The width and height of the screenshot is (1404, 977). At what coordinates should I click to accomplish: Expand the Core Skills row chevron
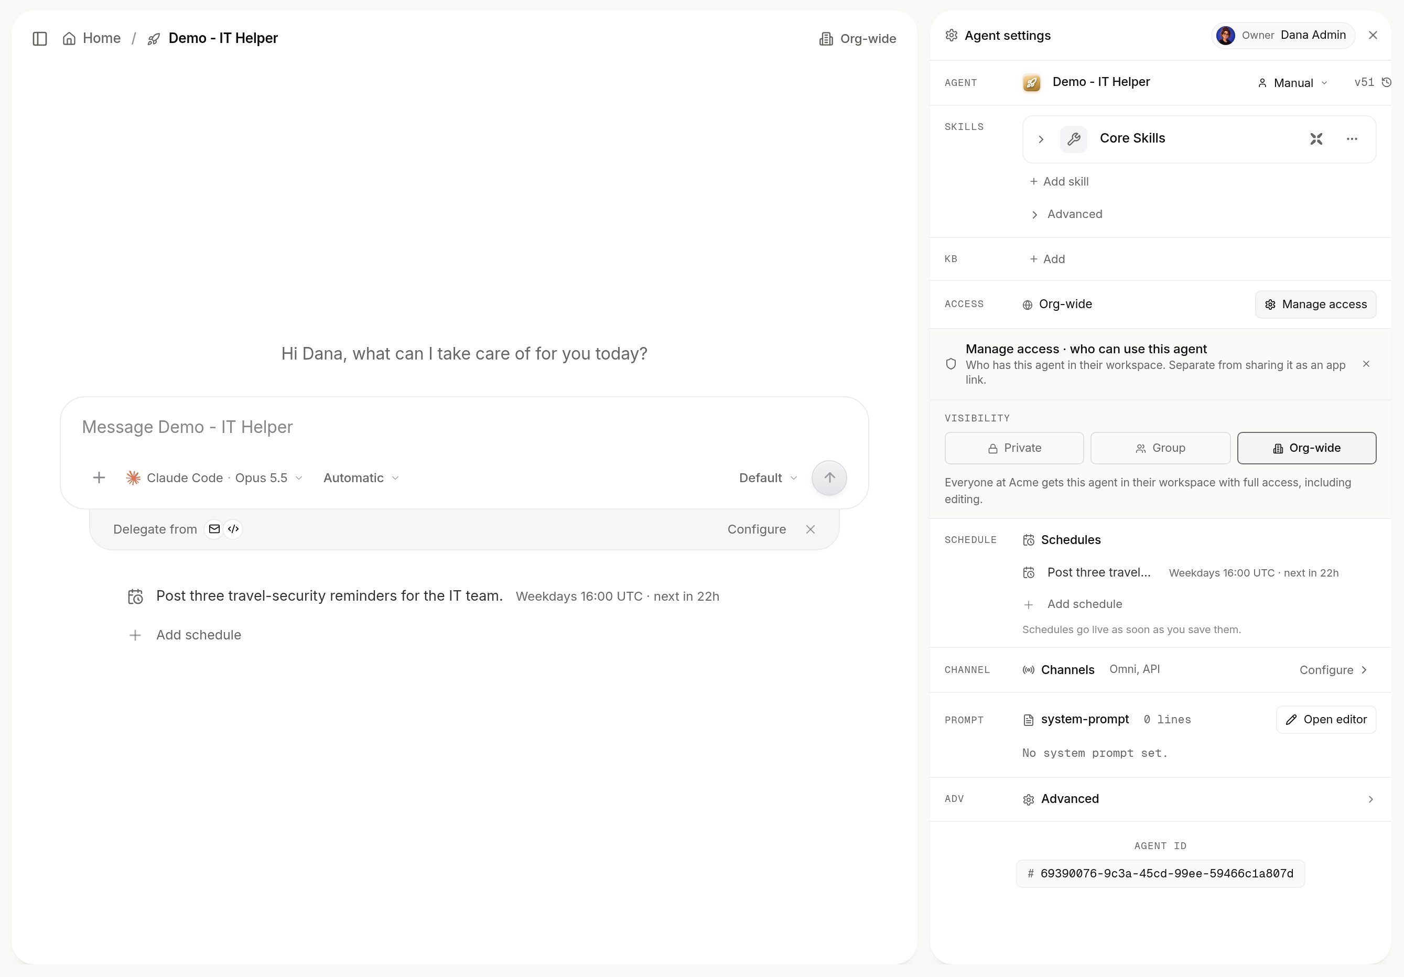[1041, 139]
